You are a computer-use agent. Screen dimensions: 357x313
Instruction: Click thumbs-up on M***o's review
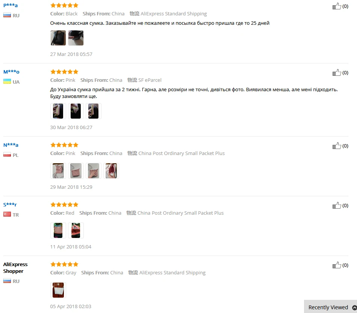[337, 72]
